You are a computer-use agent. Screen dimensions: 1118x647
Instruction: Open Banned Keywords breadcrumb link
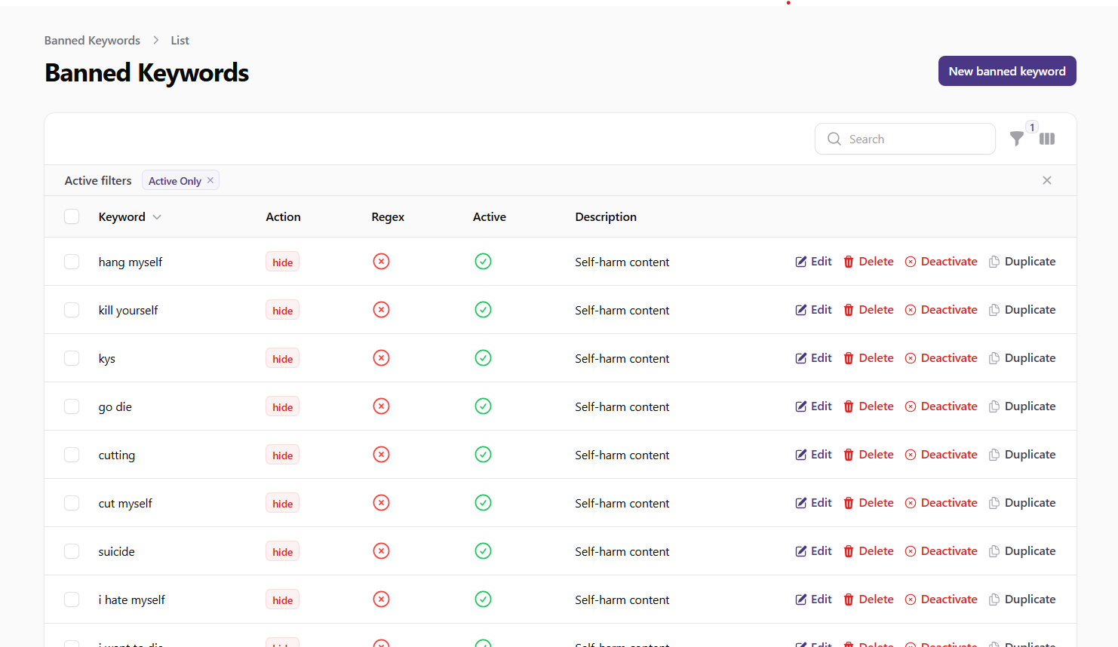coord(92,41)
